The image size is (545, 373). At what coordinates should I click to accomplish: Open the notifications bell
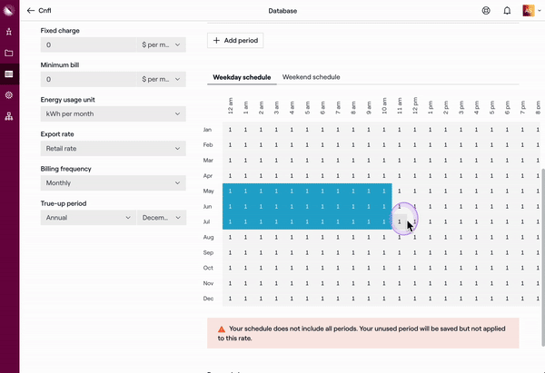507,11
